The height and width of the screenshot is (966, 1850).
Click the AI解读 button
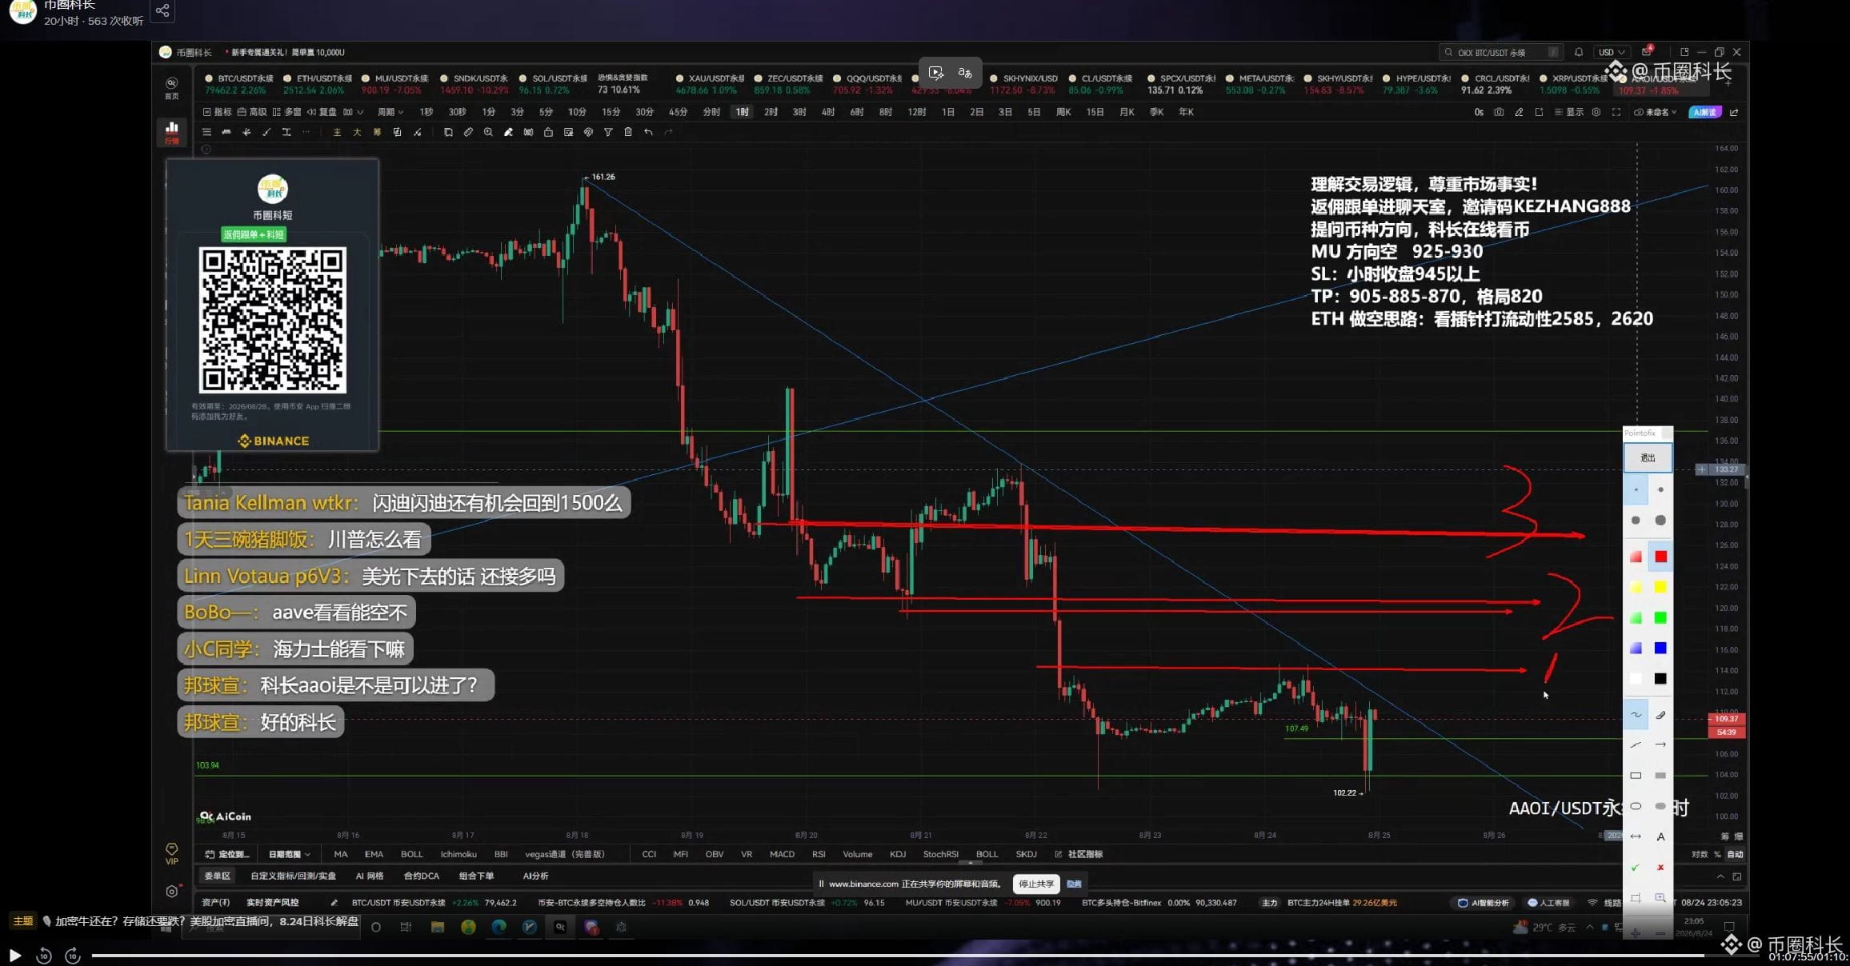pos(1704,112)
